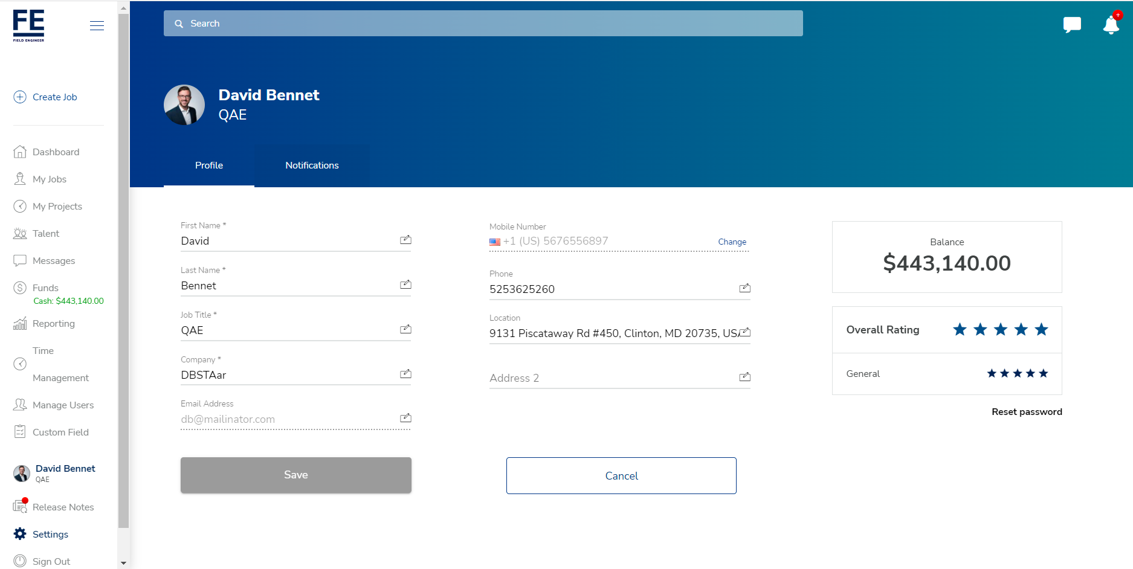This screenshot has height=569, width=1133.
Task: Open Talent menu item
Action: [46, 234]
